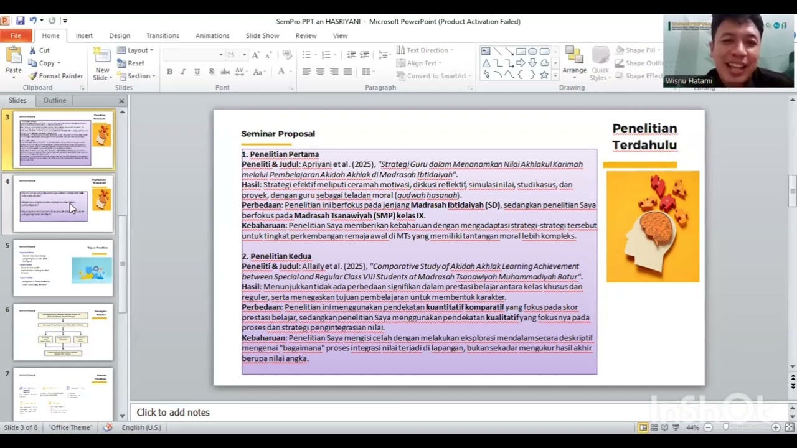
Task: Open the Text Direction menu
Action: (x=424, y=50)
